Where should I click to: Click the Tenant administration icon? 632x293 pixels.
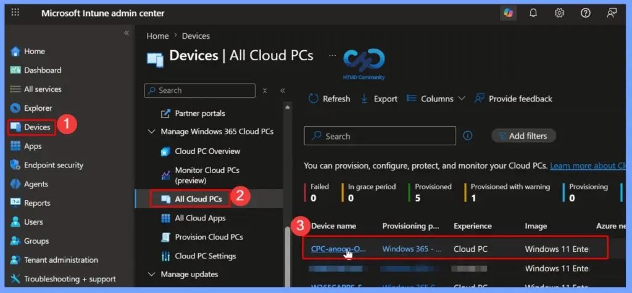(x=15, y=260)
